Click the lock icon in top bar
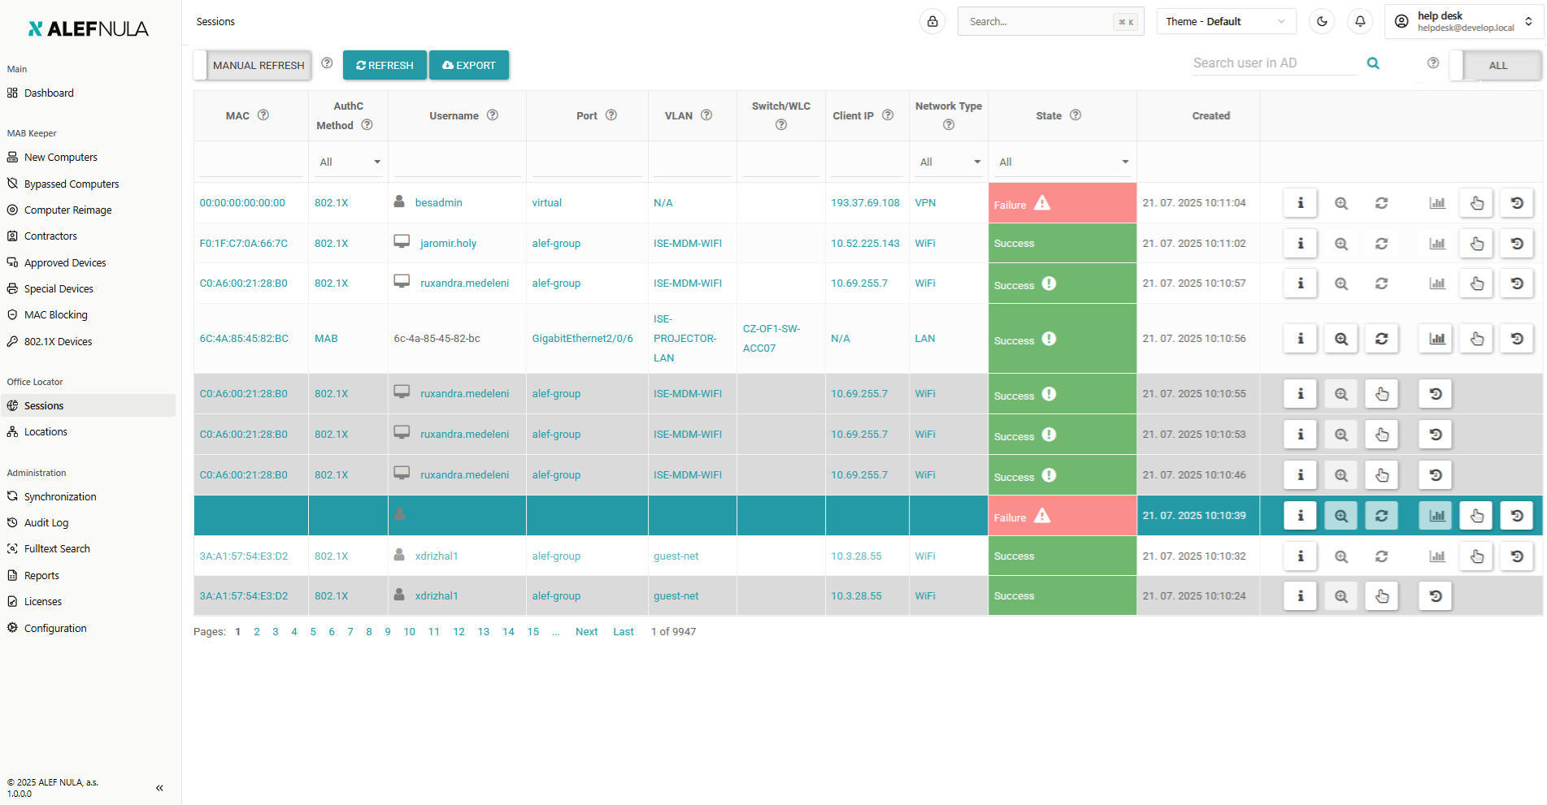 point(932,22)
